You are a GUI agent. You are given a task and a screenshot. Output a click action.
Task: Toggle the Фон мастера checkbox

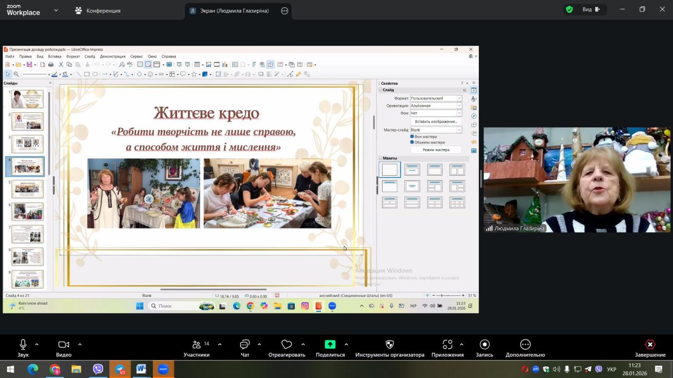(412, 136)
